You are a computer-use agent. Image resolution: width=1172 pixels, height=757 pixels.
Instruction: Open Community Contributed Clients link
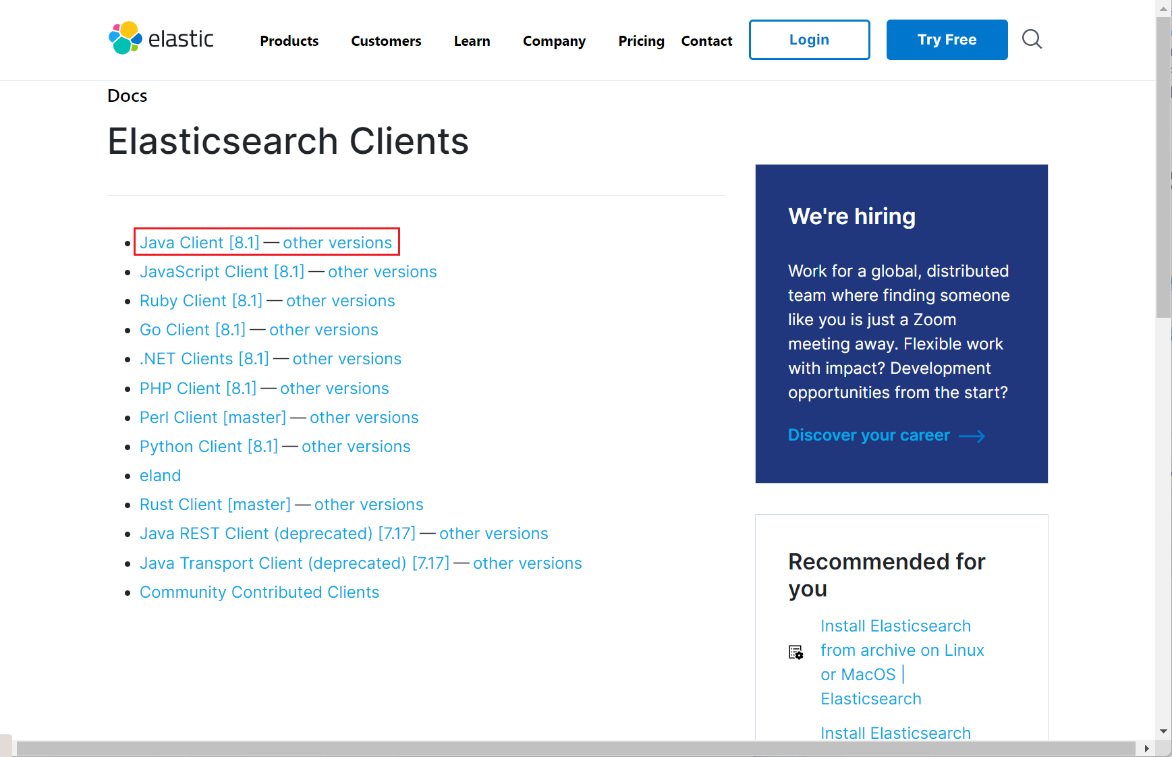[259, 592]
